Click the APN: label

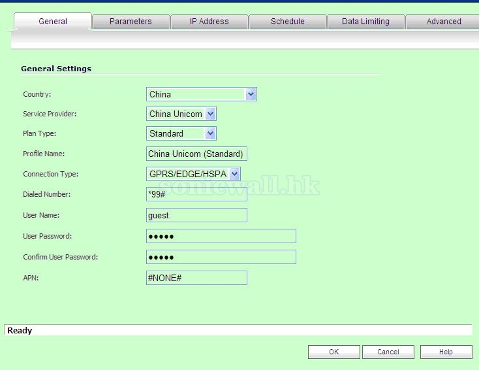[x=31, y=278]
